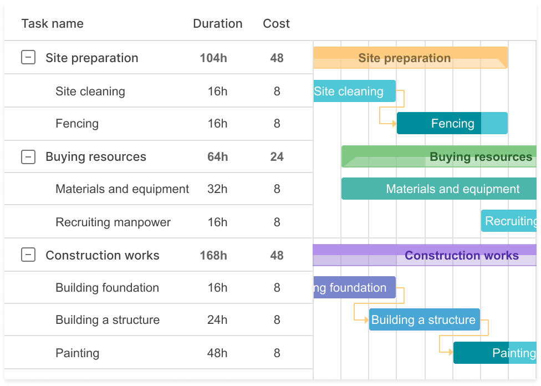Collapse the Construction works group
This screenshot has width=541, height=386.
coord(28,255)
